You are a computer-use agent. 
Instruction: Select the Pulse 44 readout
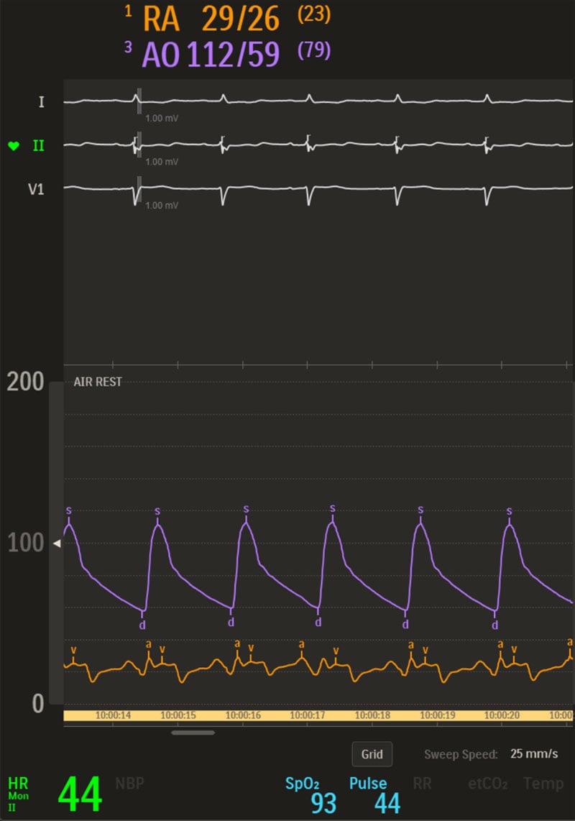(x=387, y=802)
